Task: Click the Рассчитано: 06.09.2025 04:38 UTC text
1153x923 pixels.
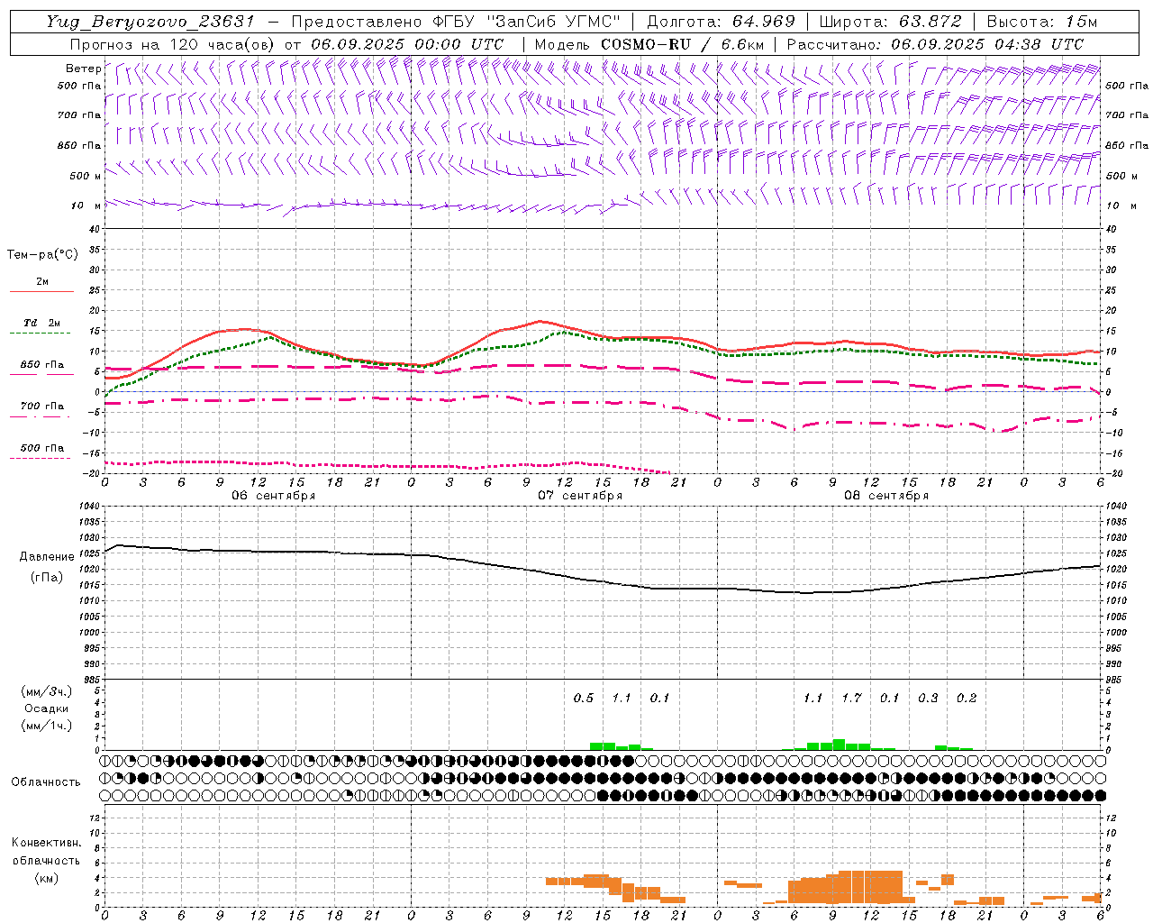Action: [935, 44]
